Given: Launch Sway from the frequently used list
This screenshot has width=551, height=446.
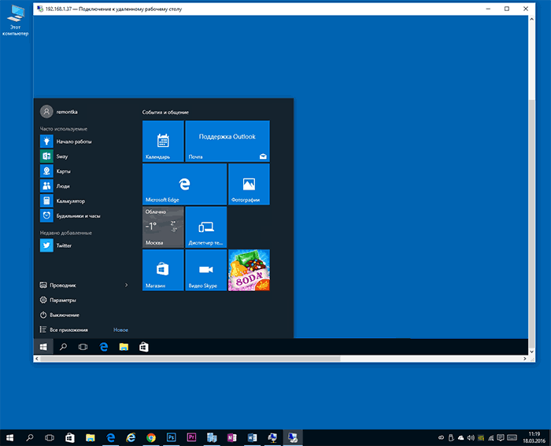Looking at the screenshot, I should pos(54,157).
